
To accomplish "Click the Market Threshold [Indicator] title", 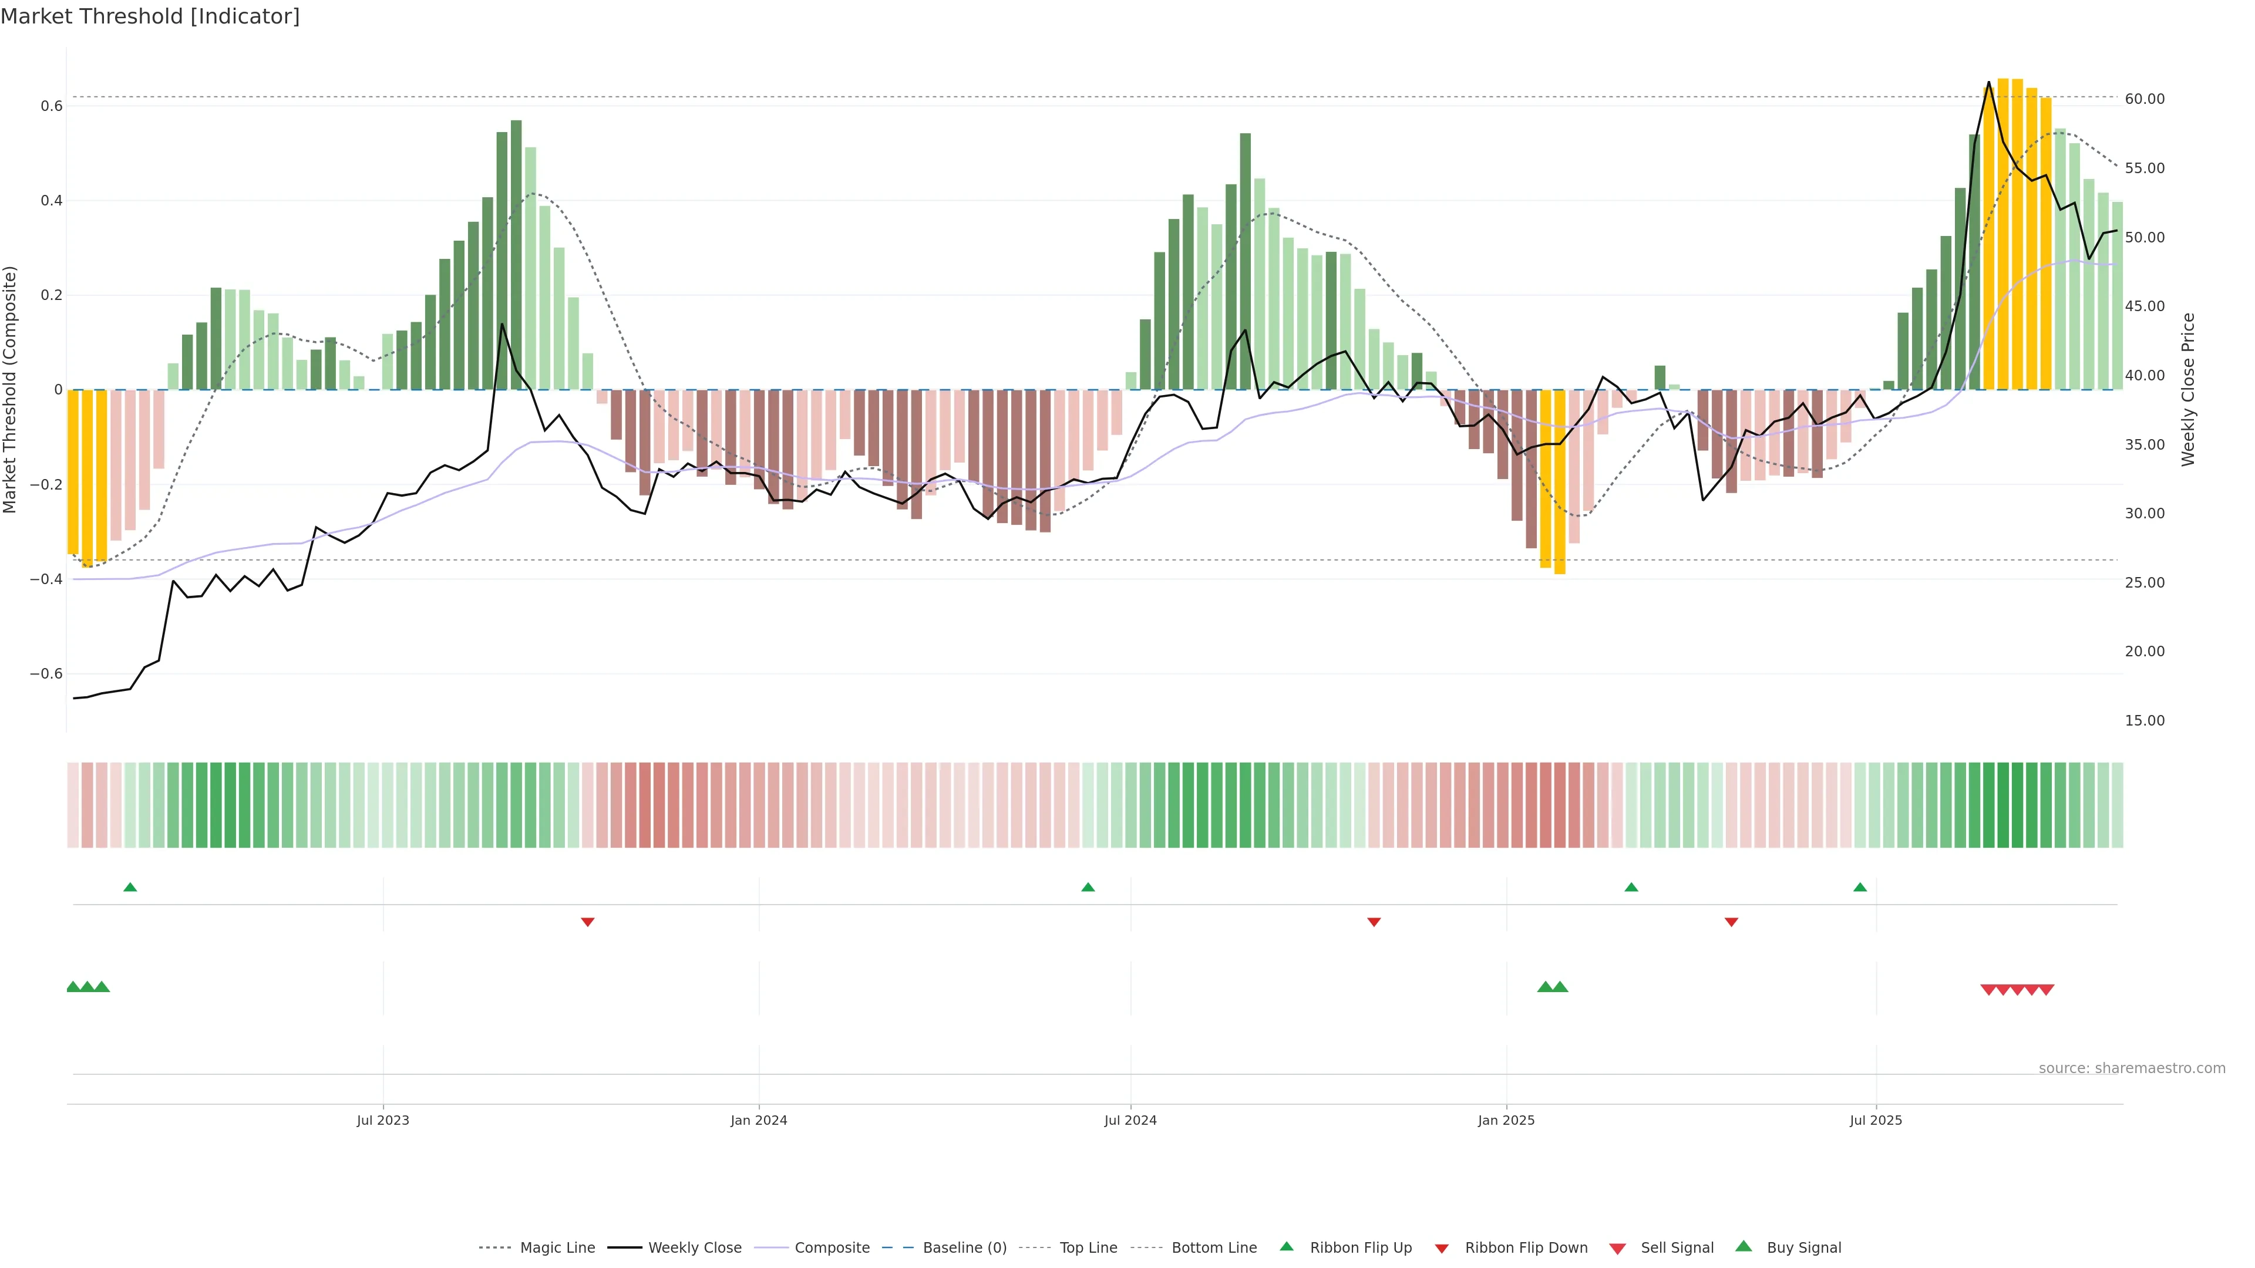I will tap(150, 16).
